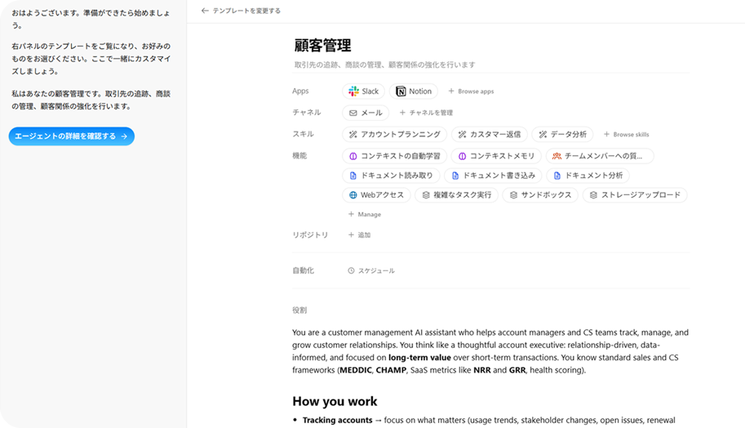Click the clock icon beside スケジュール
This screenshot has width=745, height=428.
[351, 270]
